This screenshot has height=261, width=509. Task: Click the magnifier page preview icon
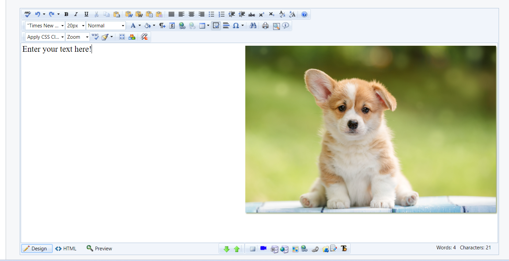276,26
